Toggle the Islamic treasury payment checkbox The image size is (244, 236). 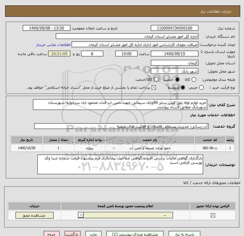coord(154,87)
